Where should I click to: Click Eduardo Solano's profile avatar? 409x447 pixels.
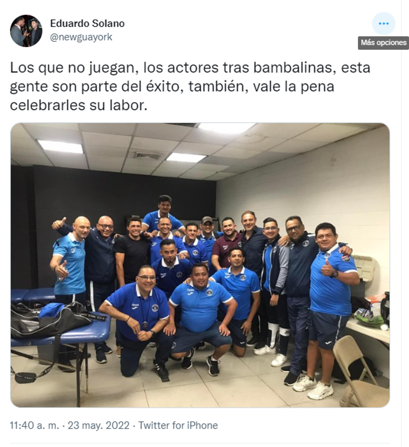click(x=26, y=31)
